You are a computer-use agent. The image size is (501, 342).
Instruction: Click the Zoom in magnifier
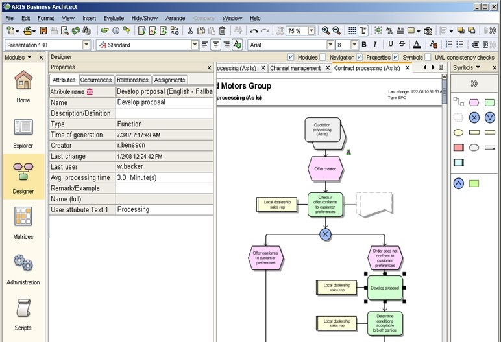326,30
